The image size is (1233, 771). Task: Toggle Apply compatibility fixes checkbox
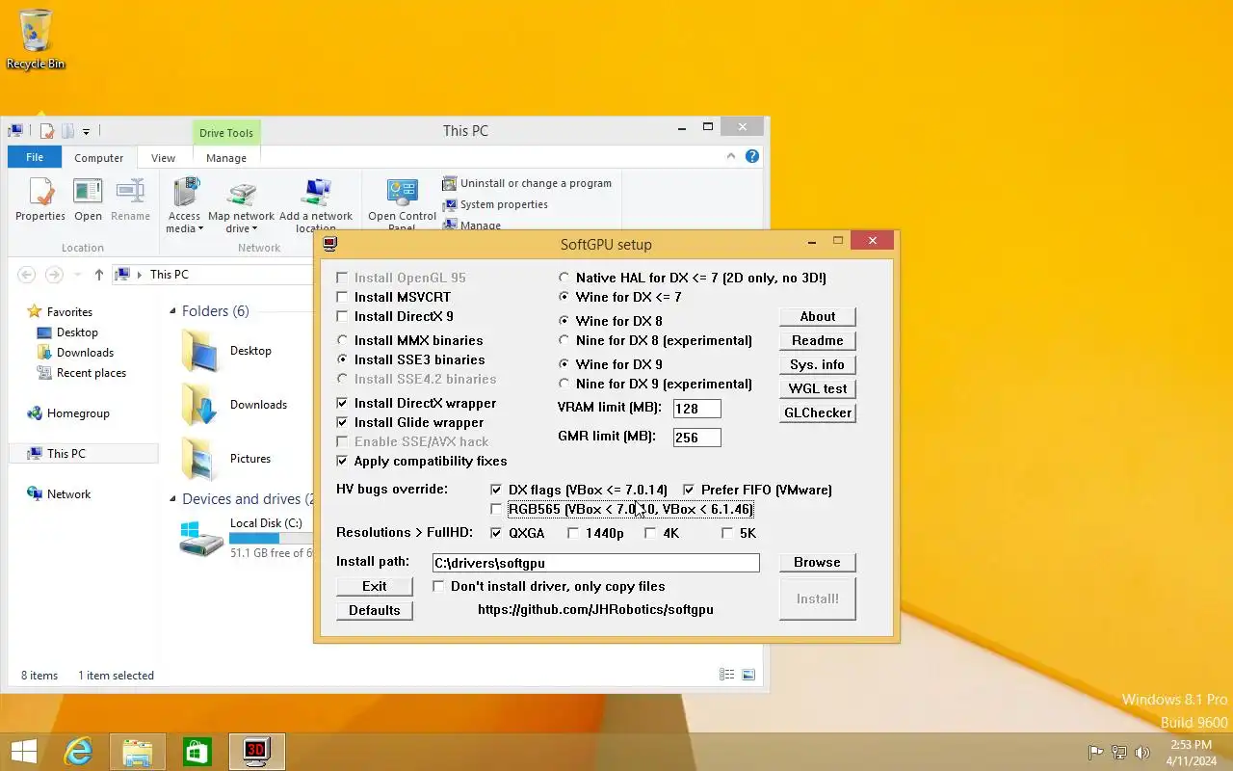[342, 461]
